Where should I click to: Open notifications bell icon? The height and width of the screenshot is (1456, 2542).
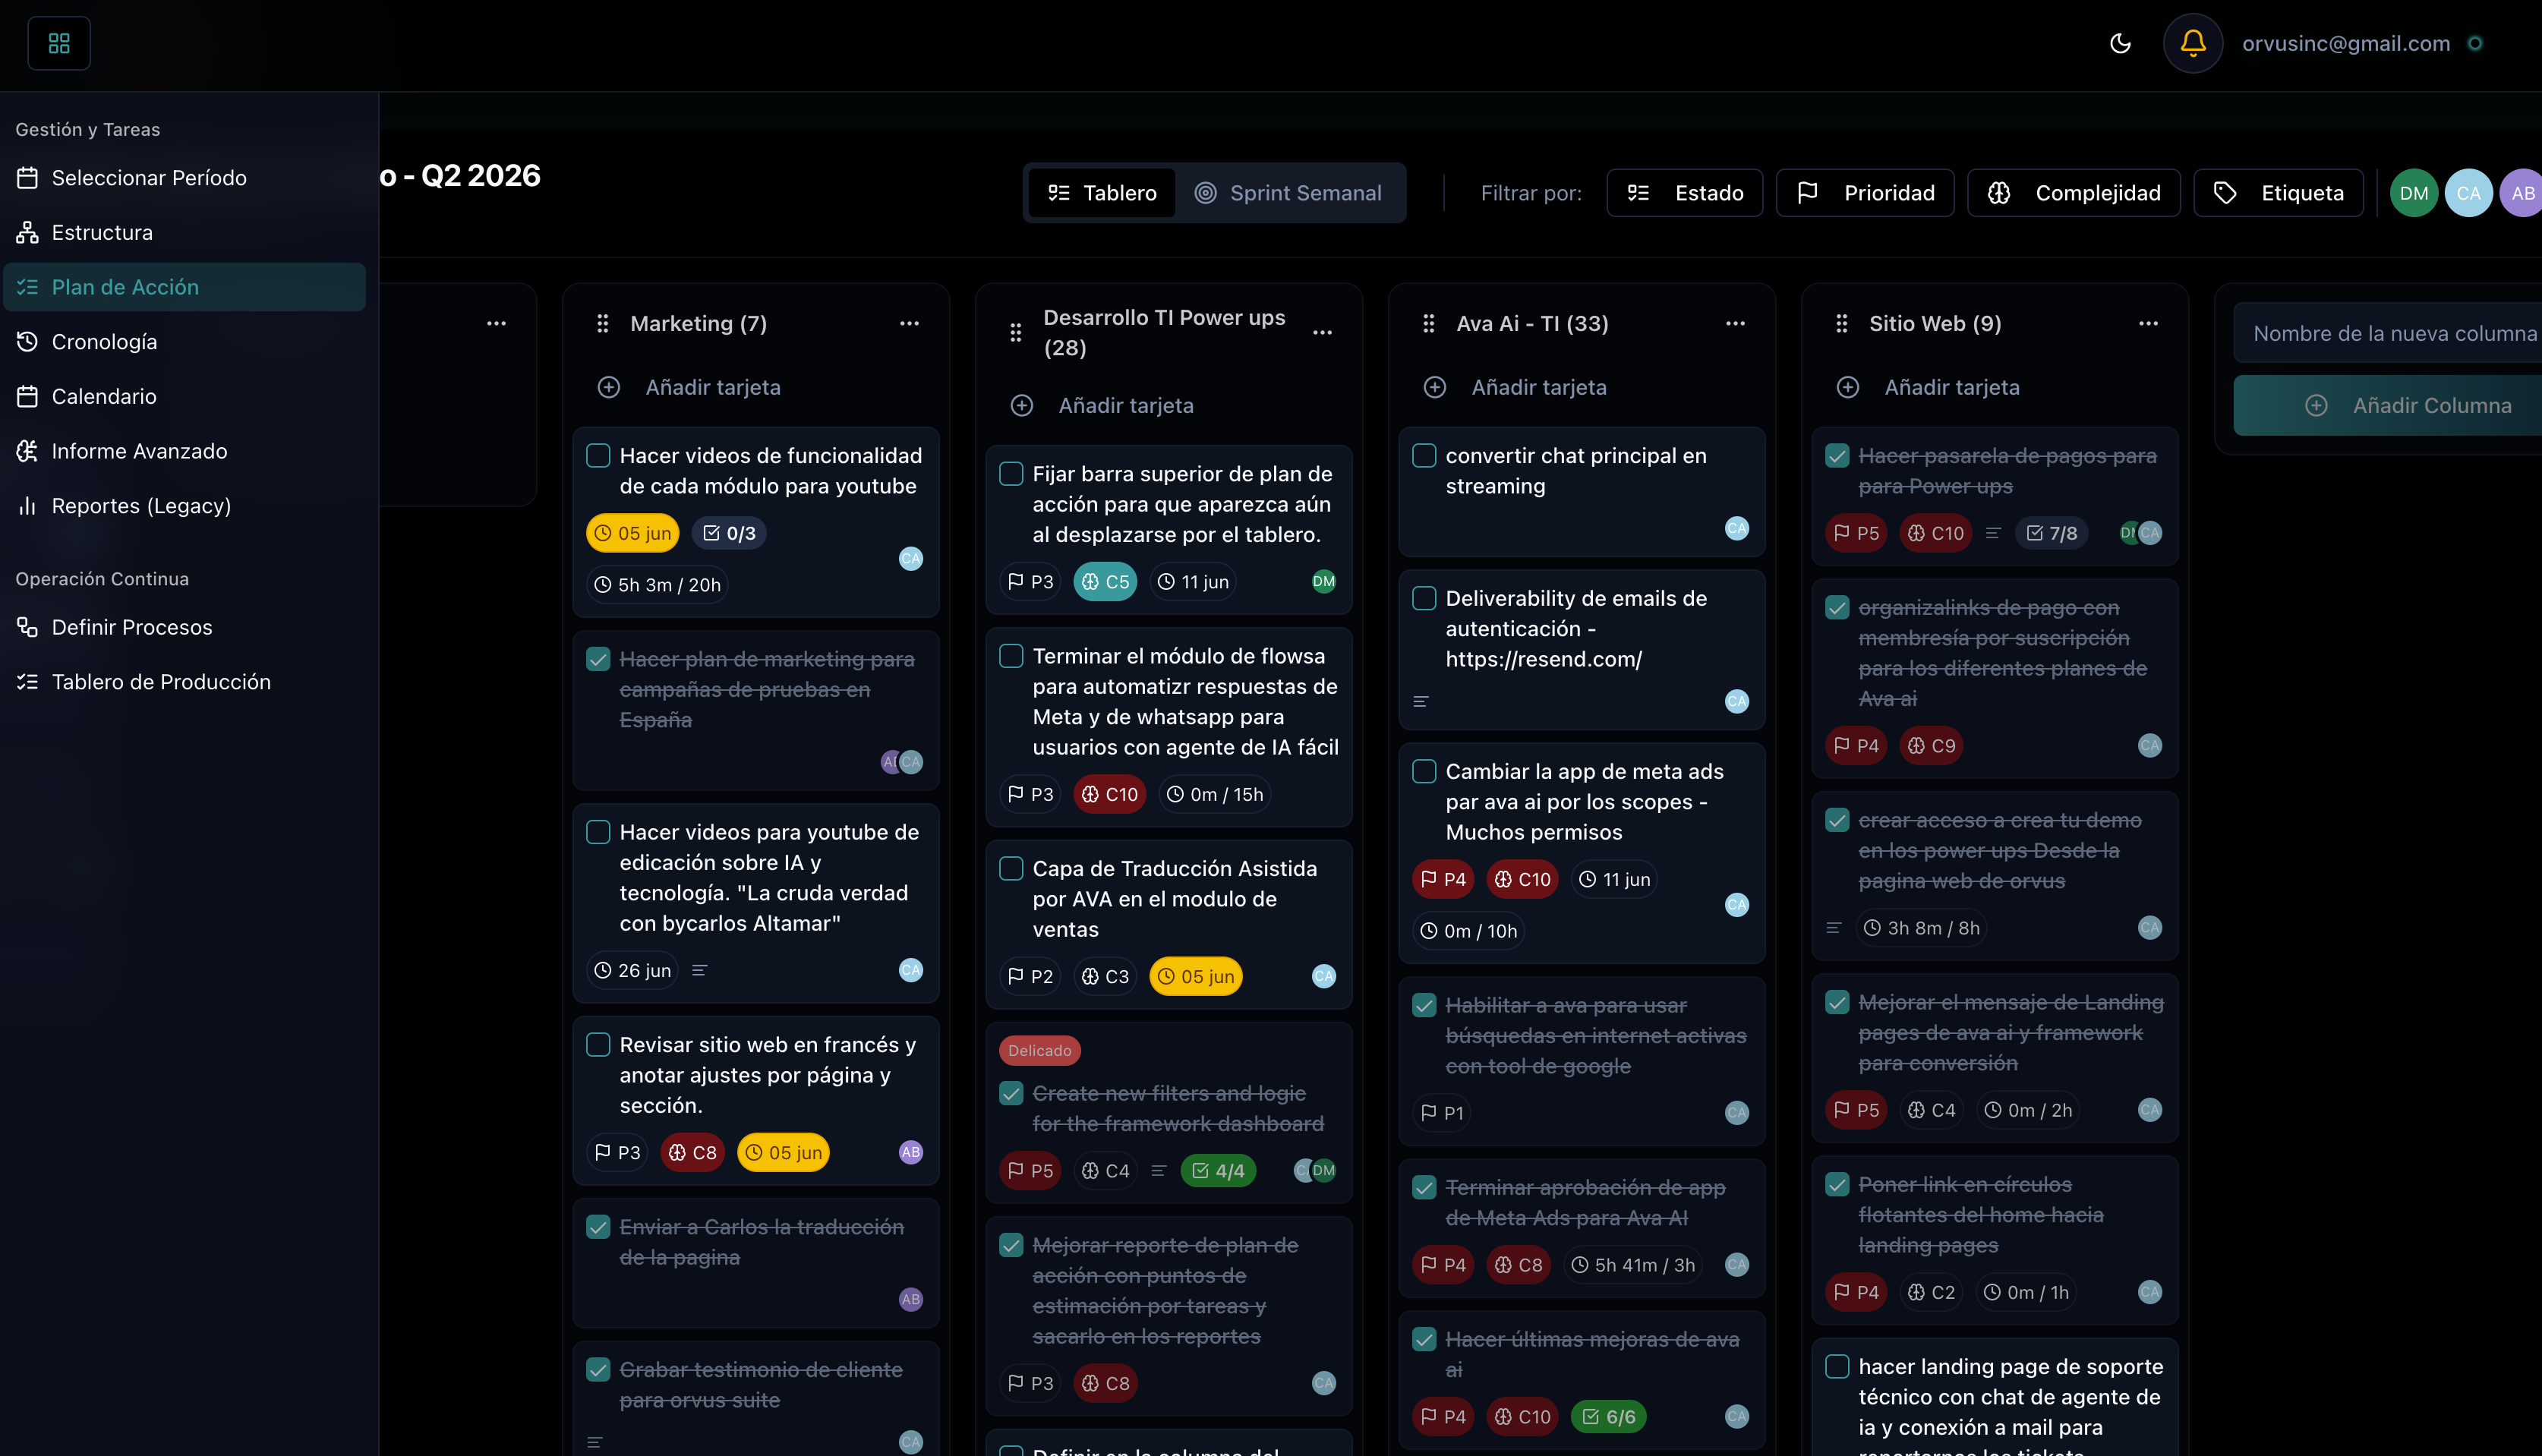pyautogui.click(x=2193, y=43)
